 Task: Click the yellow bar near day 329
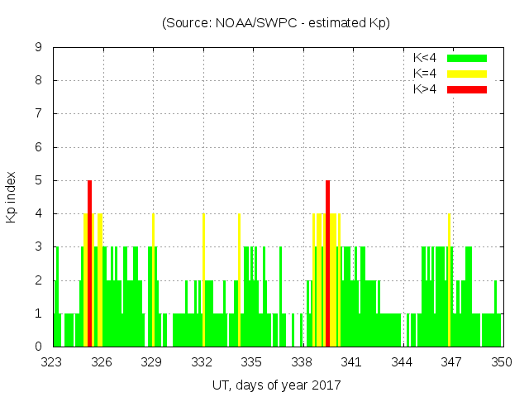click(x=153, y=280)
